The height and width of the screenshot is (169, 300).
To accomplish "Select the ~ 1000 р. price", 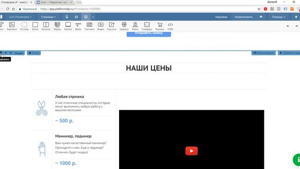I will point(66,163).
